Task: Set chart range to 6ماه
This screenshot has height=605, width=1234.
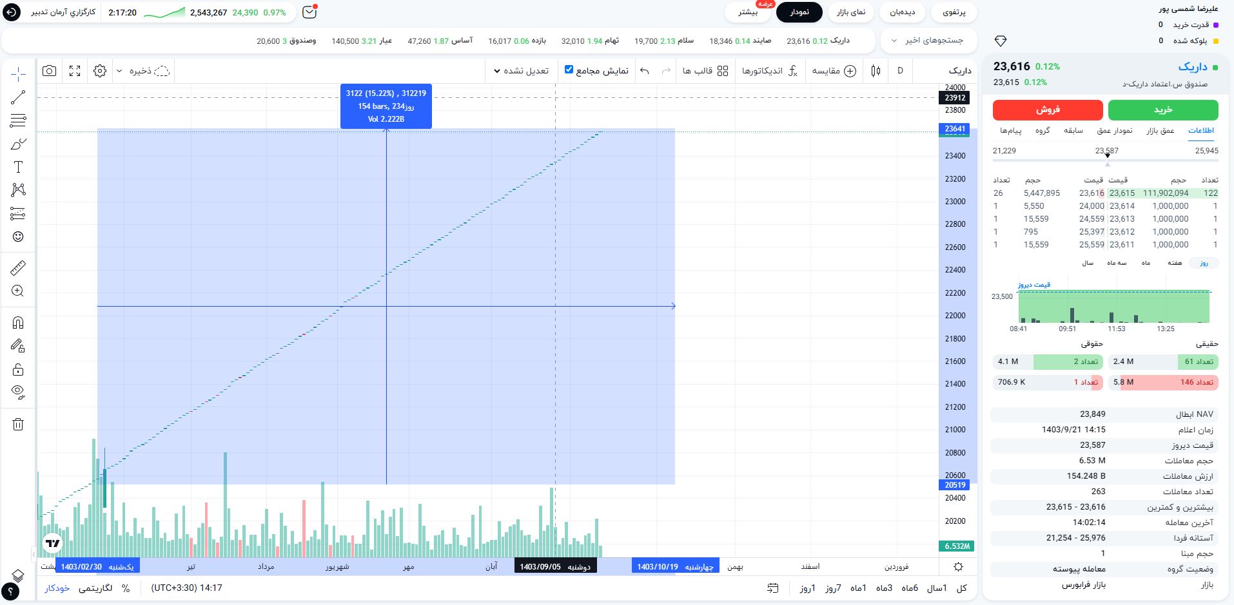Action: point(910,588)
